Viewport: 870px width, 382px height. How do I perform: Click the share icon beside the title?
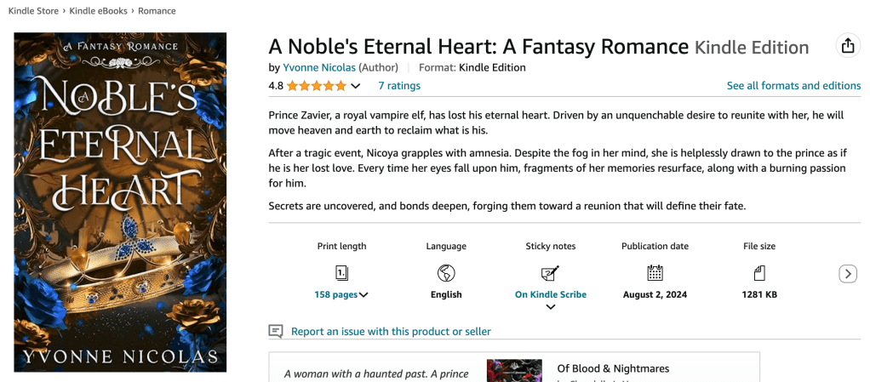click(847, 46)
